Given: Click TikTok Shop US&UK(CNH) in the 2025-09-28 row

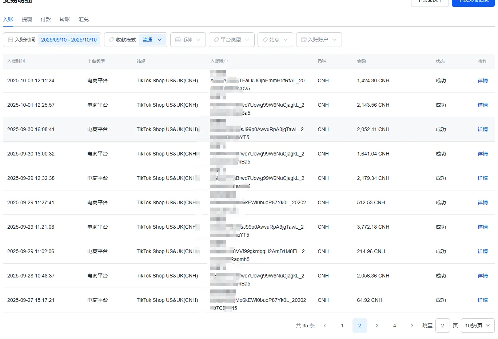Looking at the screenshot, I should [x=167, y=276].
